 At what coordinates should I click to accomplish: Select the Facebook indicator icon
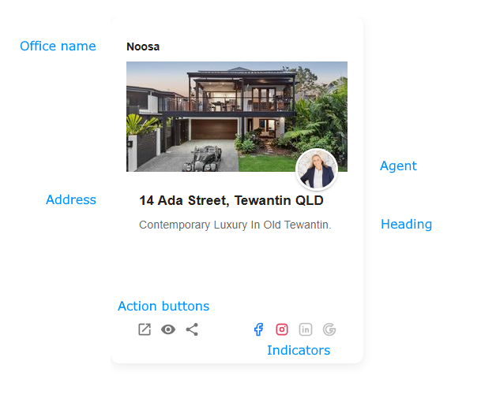click(258, 329)
